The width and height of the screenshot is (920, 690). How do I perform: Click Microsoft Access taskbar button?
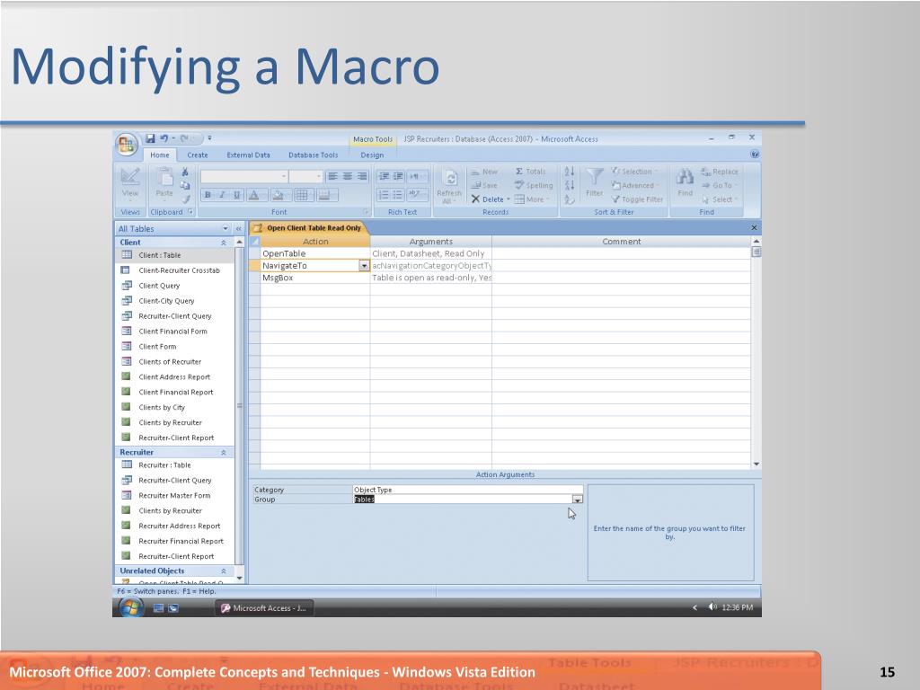tap(265, 608)
